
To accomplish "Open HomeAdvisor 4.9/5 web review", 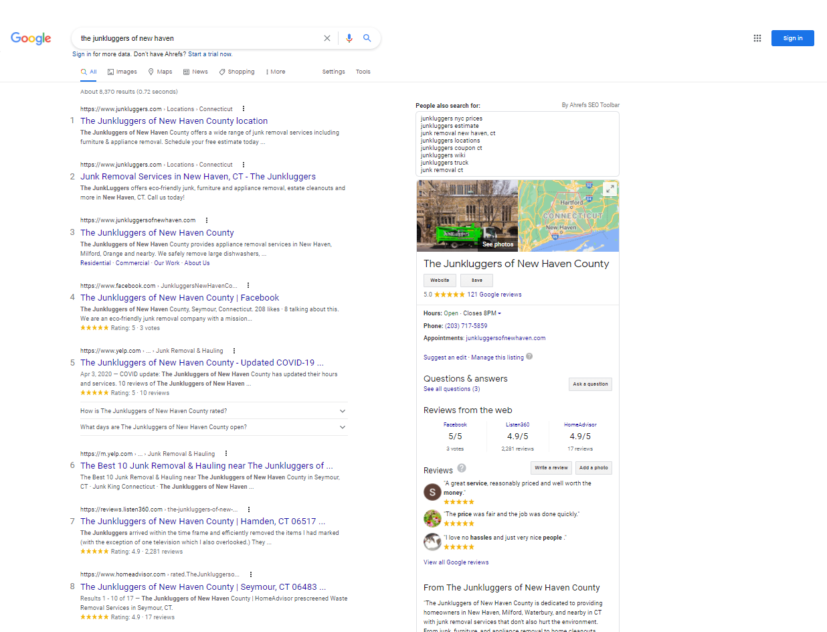I will coord(580,424).
